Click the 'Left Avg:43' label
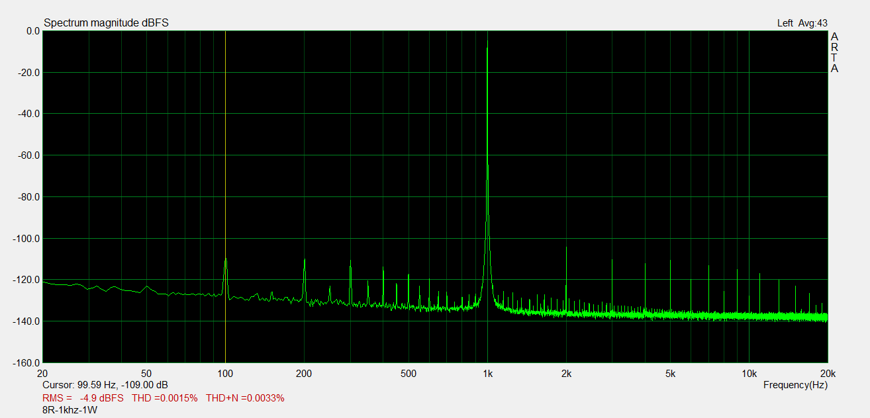Image resolution: width=870 pixels, height=418 pixels. 802,23
